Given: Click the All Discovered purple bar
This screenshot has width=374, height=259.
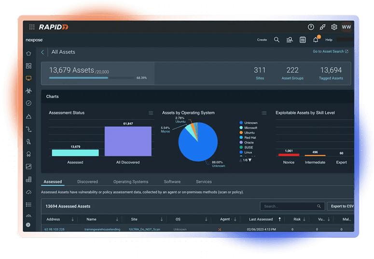Looking at the screenshot, I should pos(128,142).
